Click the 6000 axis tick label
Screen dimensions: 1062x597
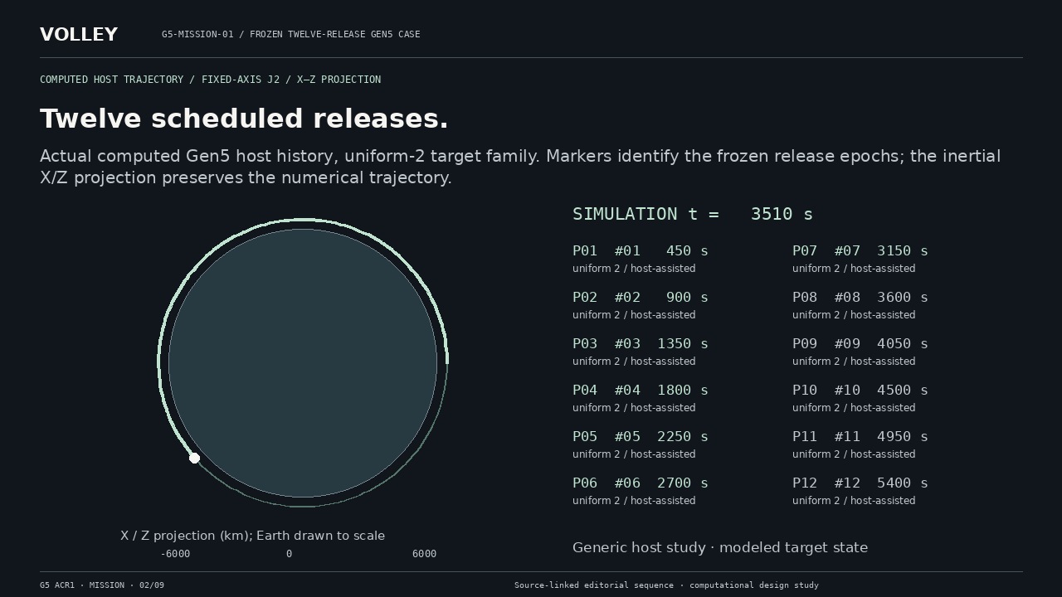[424, 554]
